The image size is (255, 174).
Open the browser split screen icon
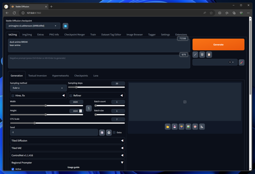click(220, 13)
